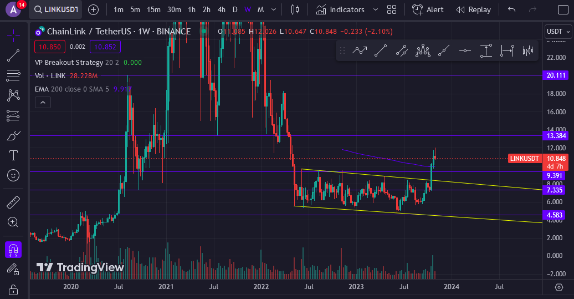Toggle stay in drawing mode
The image size is (574, 299).
13,270
